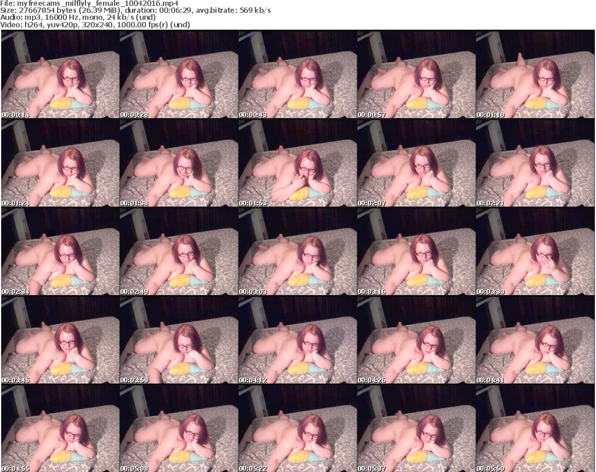Screen dimensions: 596x472
Task: Select the thumbnail frame stamped 00:00:57
Action: point(416,74)
